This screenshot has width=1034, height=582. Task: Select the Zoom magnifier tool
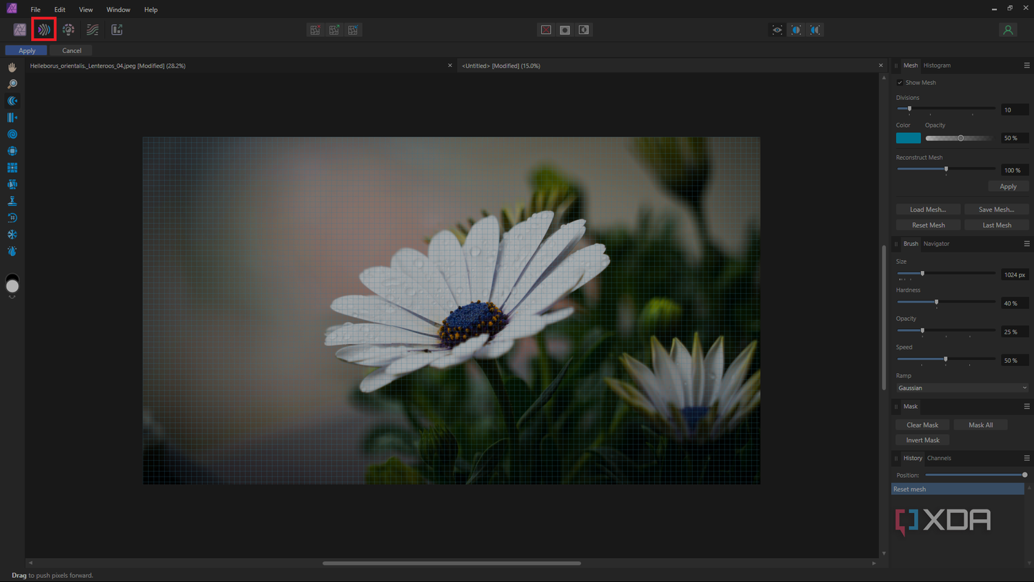tap(12, 84)
